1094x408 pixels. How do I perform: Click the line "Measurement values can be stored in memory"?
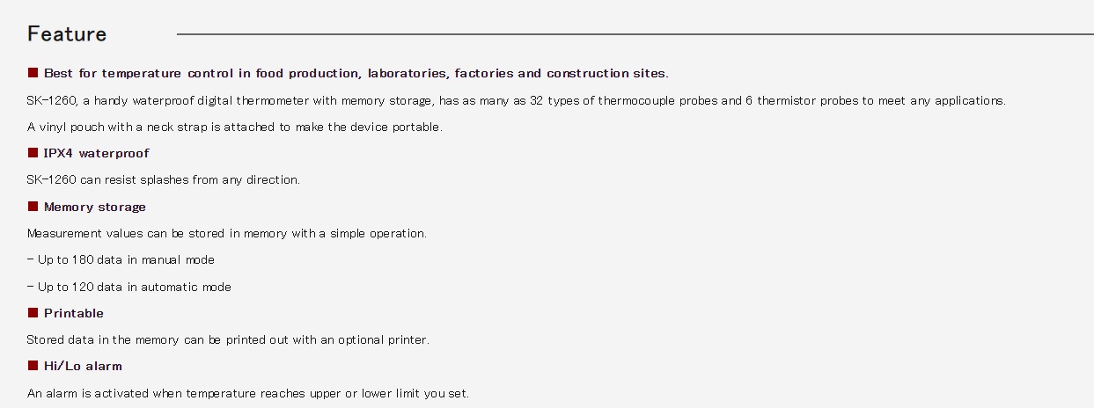[227, 233]
